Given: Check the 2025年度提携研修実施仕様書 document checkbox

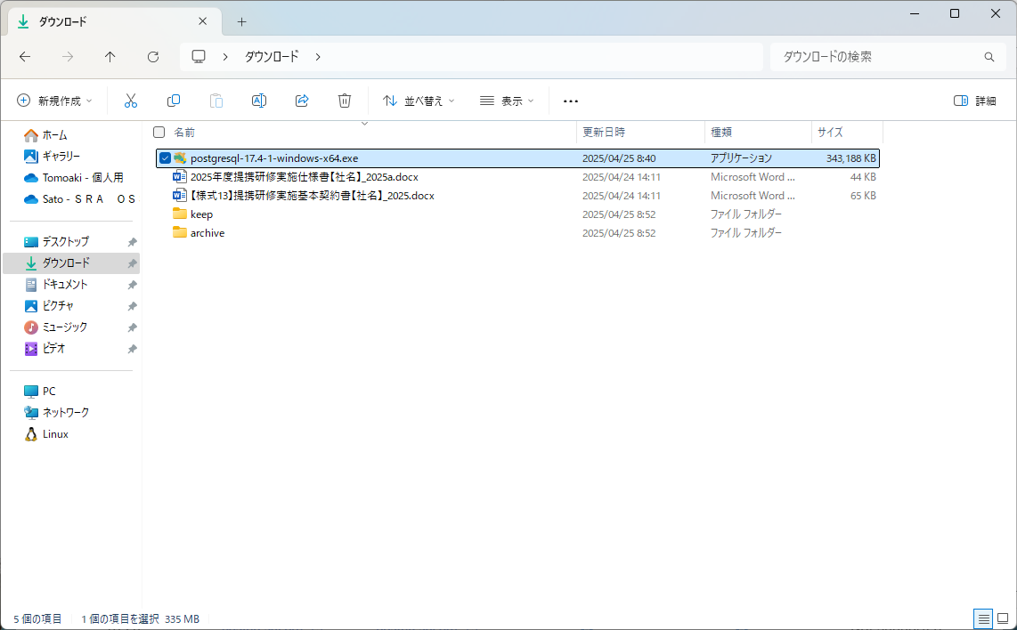Looking at the screenshot, I should (165, 176).
